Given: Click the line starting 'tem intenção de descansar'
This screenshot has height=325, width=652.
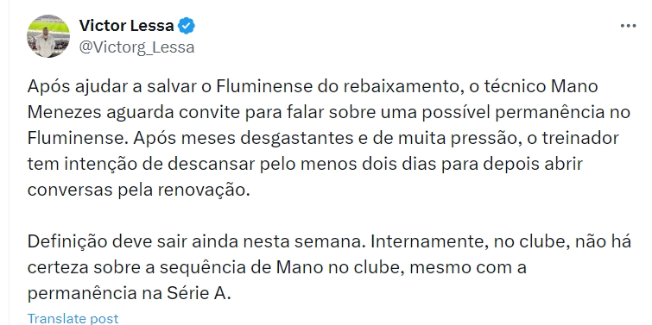Looking at the screenshot, I should [305, 164].
